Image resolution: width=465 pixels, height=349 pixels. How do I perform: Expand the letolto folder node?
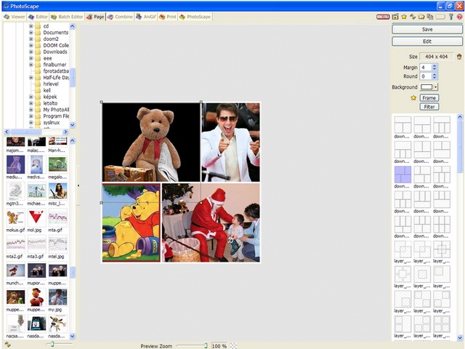pyautogui.click(x=31, y=103)
